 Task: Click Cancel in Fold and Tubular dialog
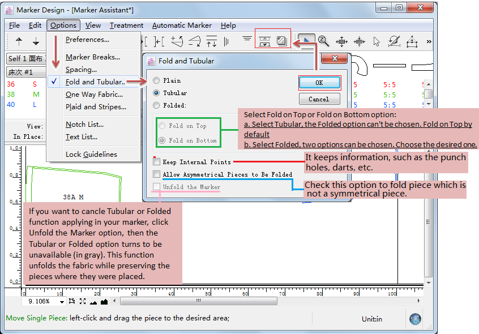point(319,99)
